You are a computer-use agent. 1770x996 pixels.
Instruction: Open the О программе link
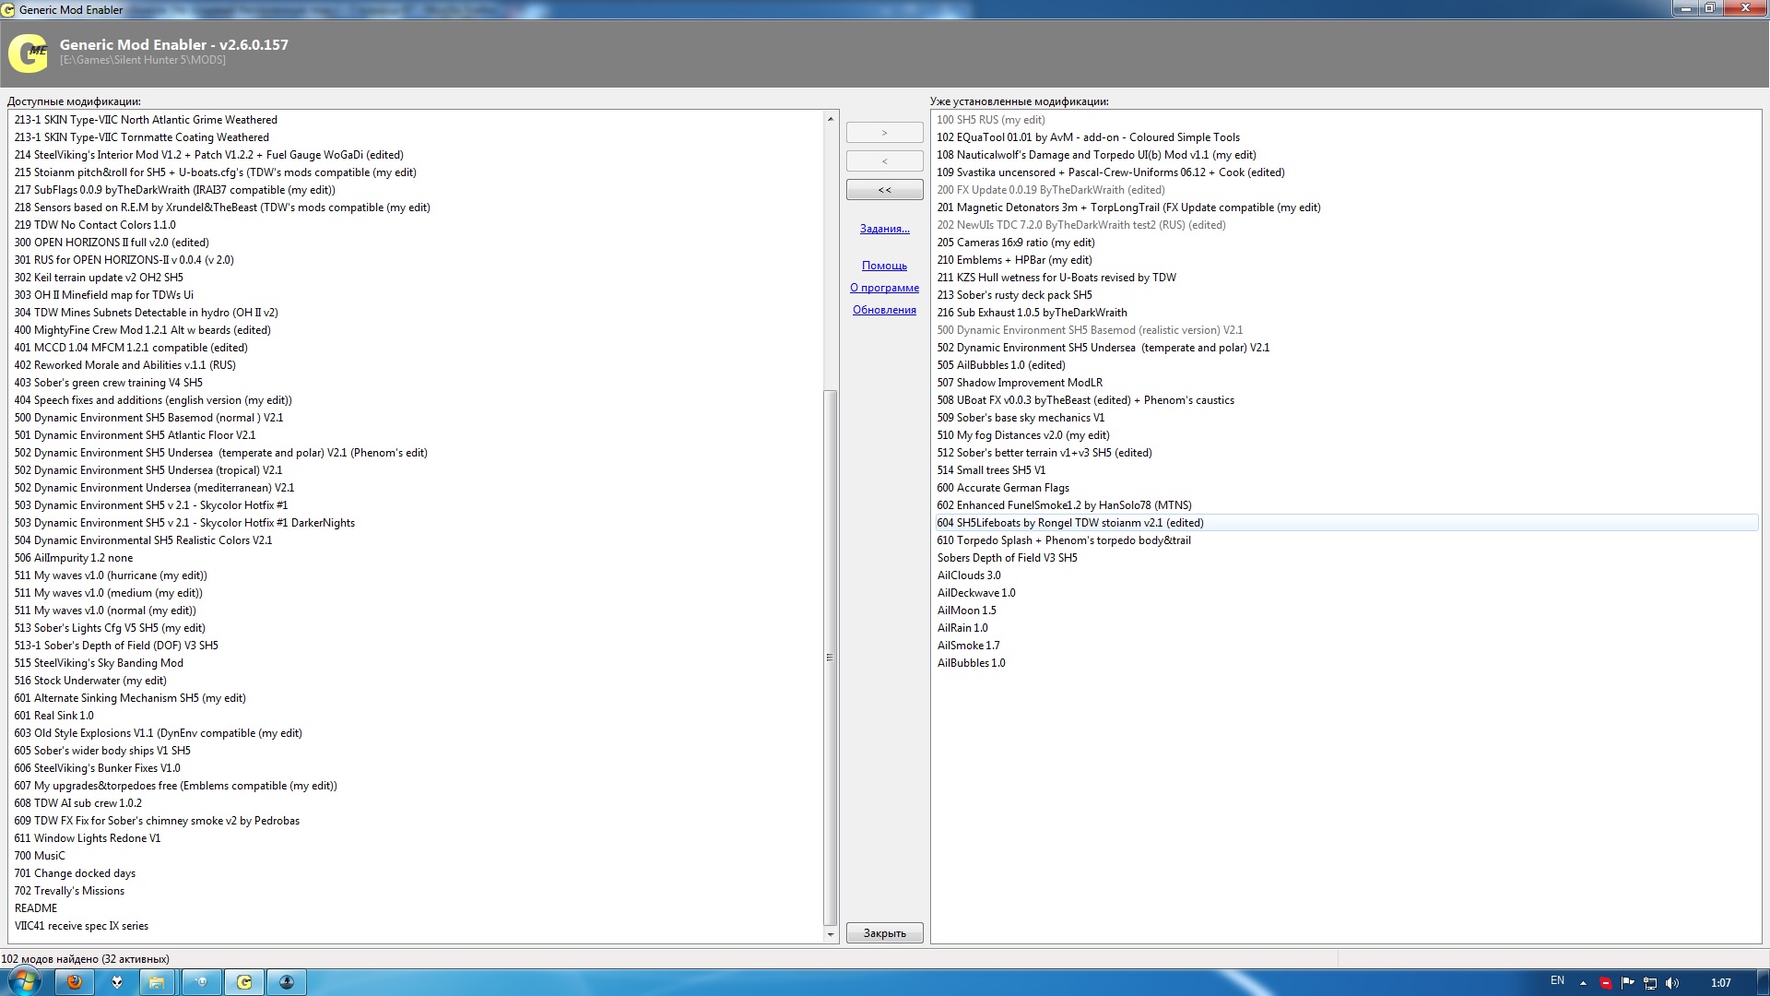pyautogui.click(x=884, y=288)
